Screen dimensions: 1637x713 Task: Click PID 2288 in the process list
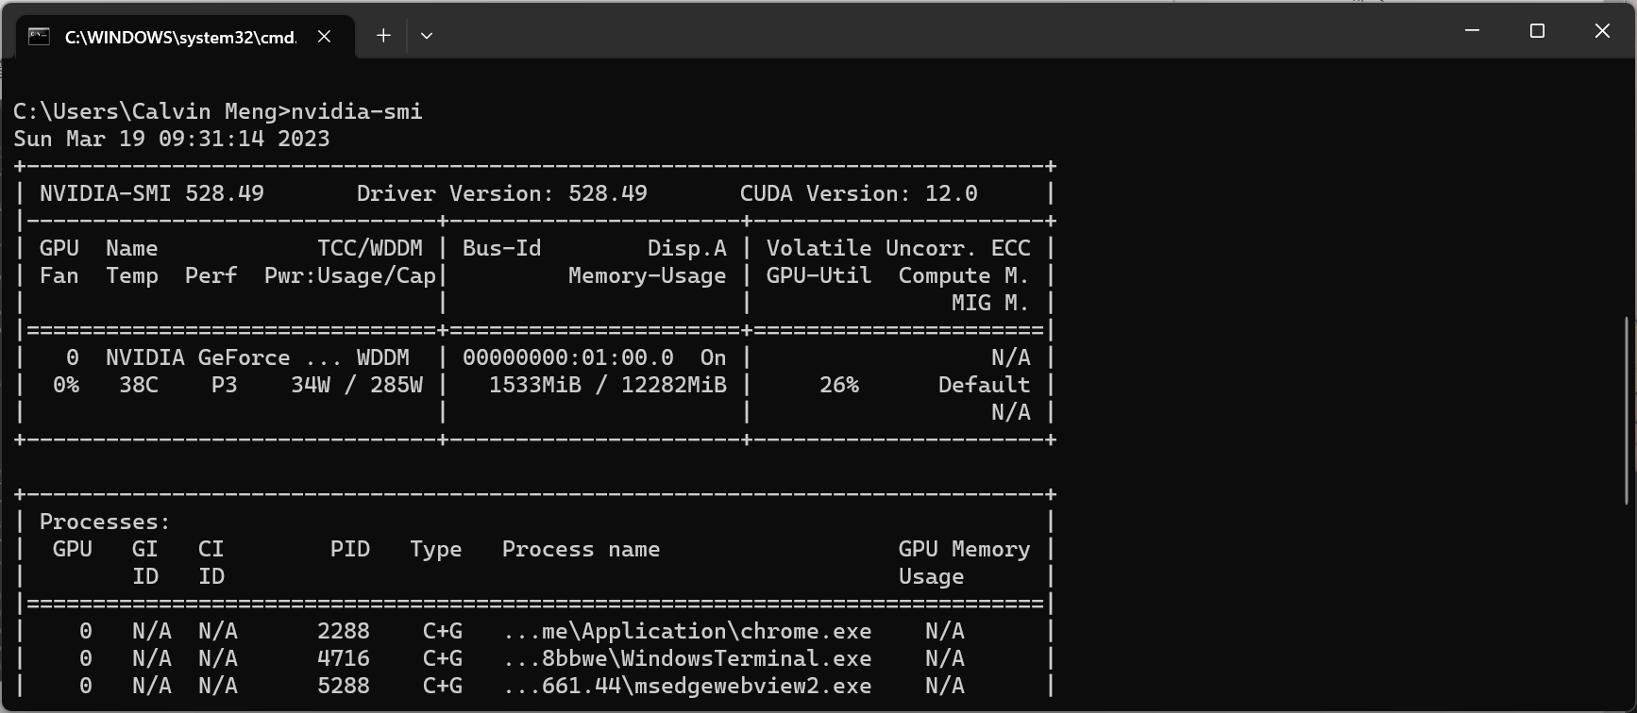pyautogui.click(x=344, y=631)
